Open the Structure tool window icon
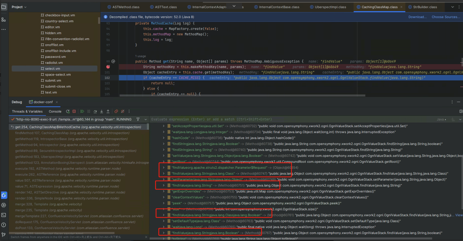 click(x=4, y=20)
